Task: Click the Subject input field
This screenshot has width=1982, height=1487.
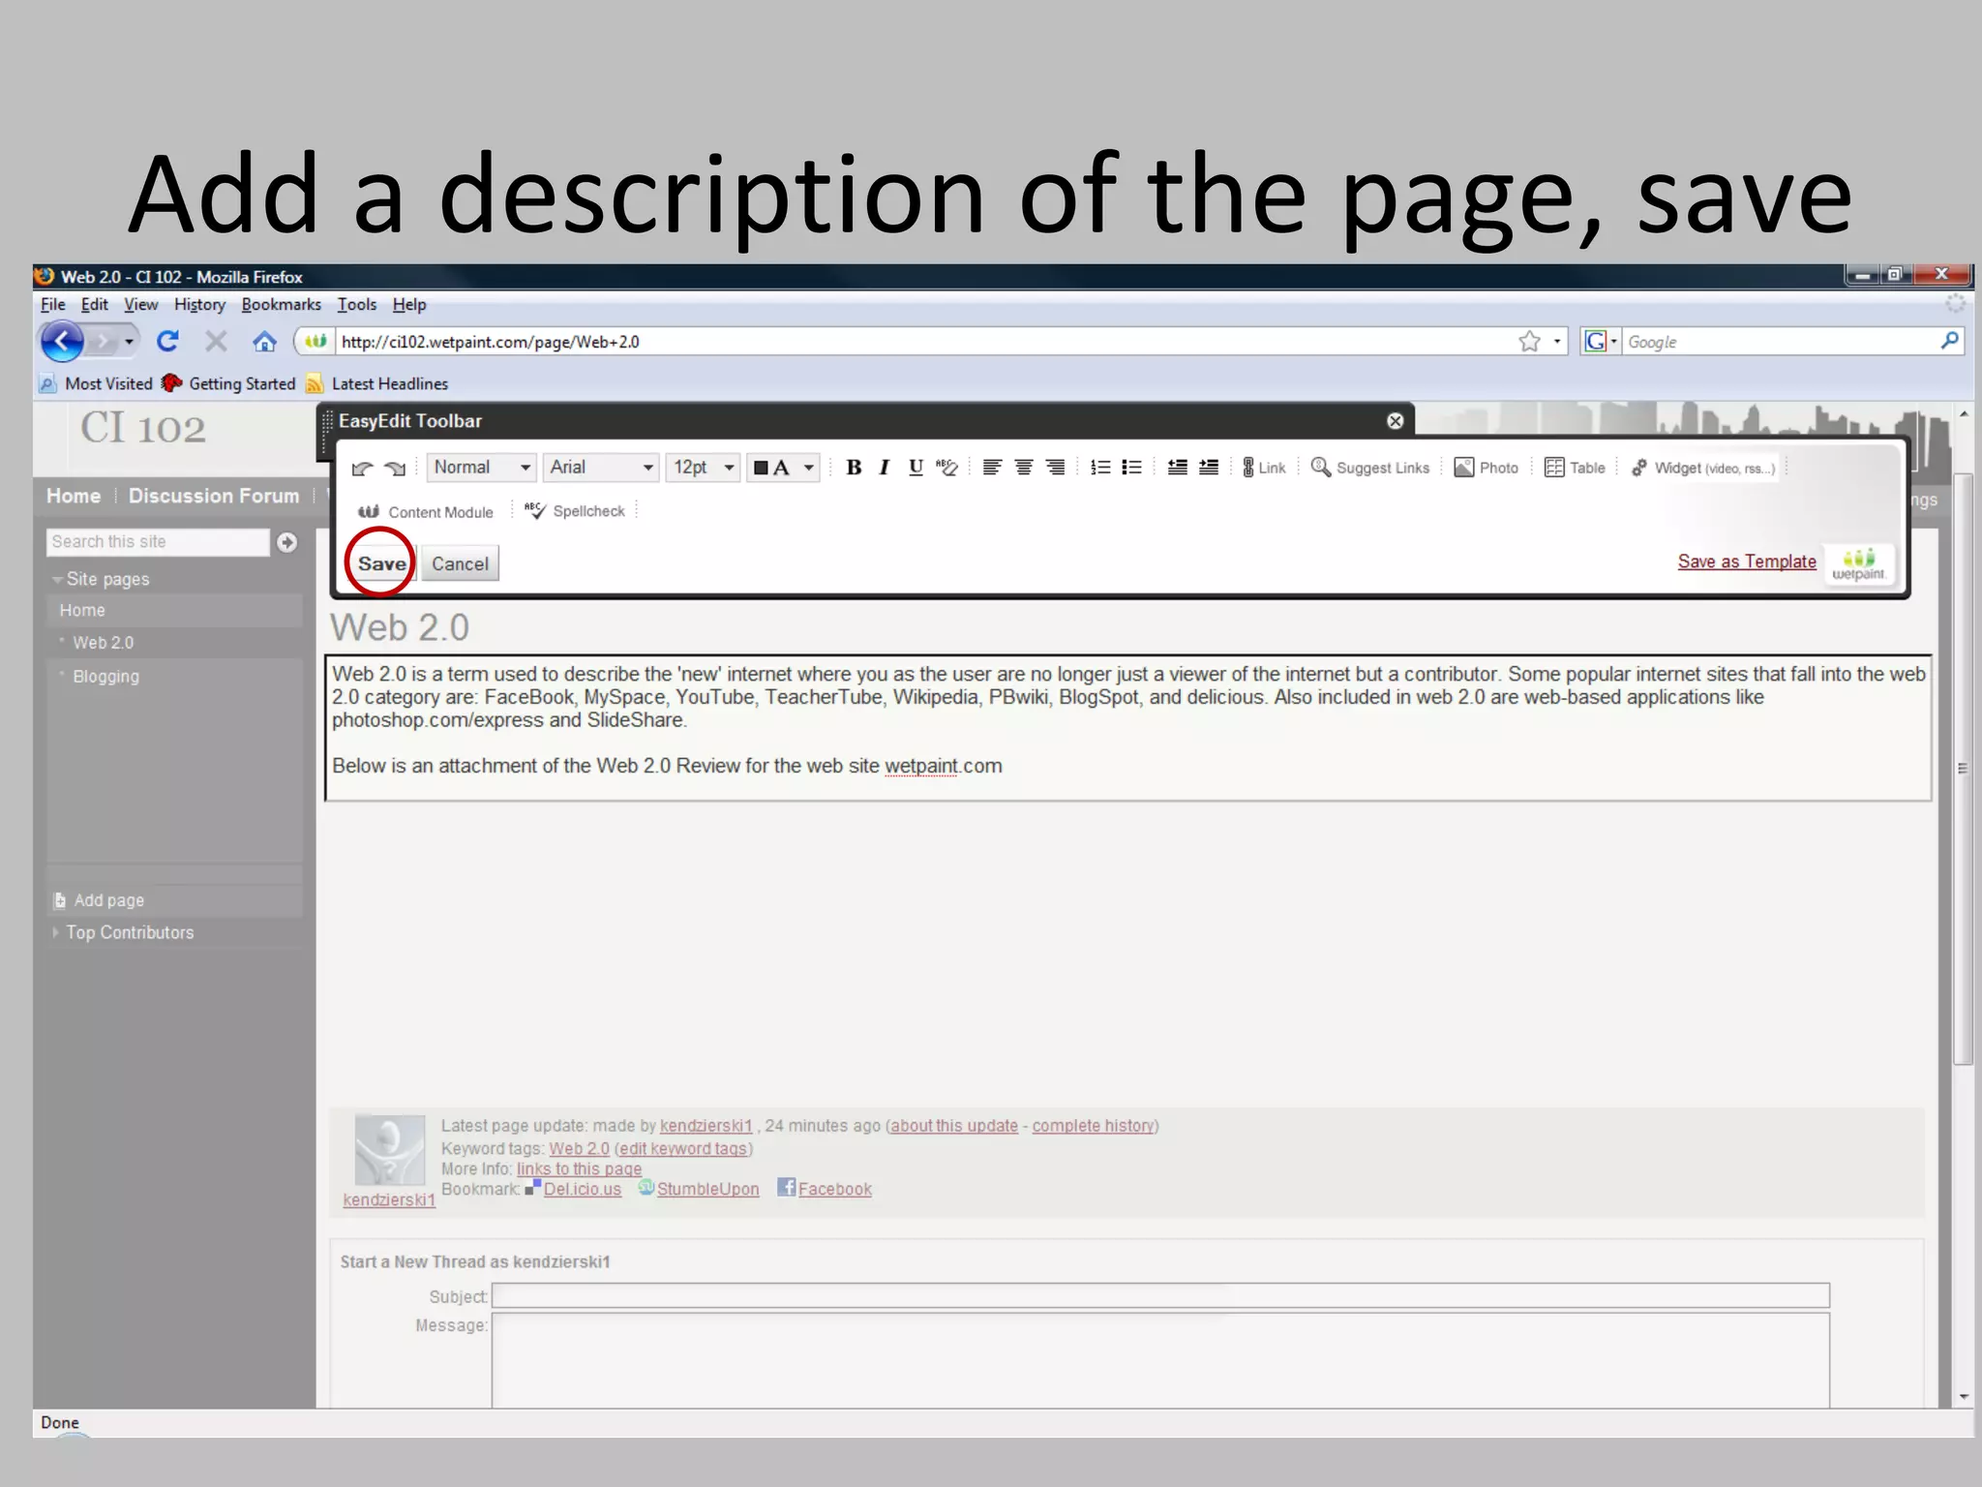Action: tap(1160, 1295)
